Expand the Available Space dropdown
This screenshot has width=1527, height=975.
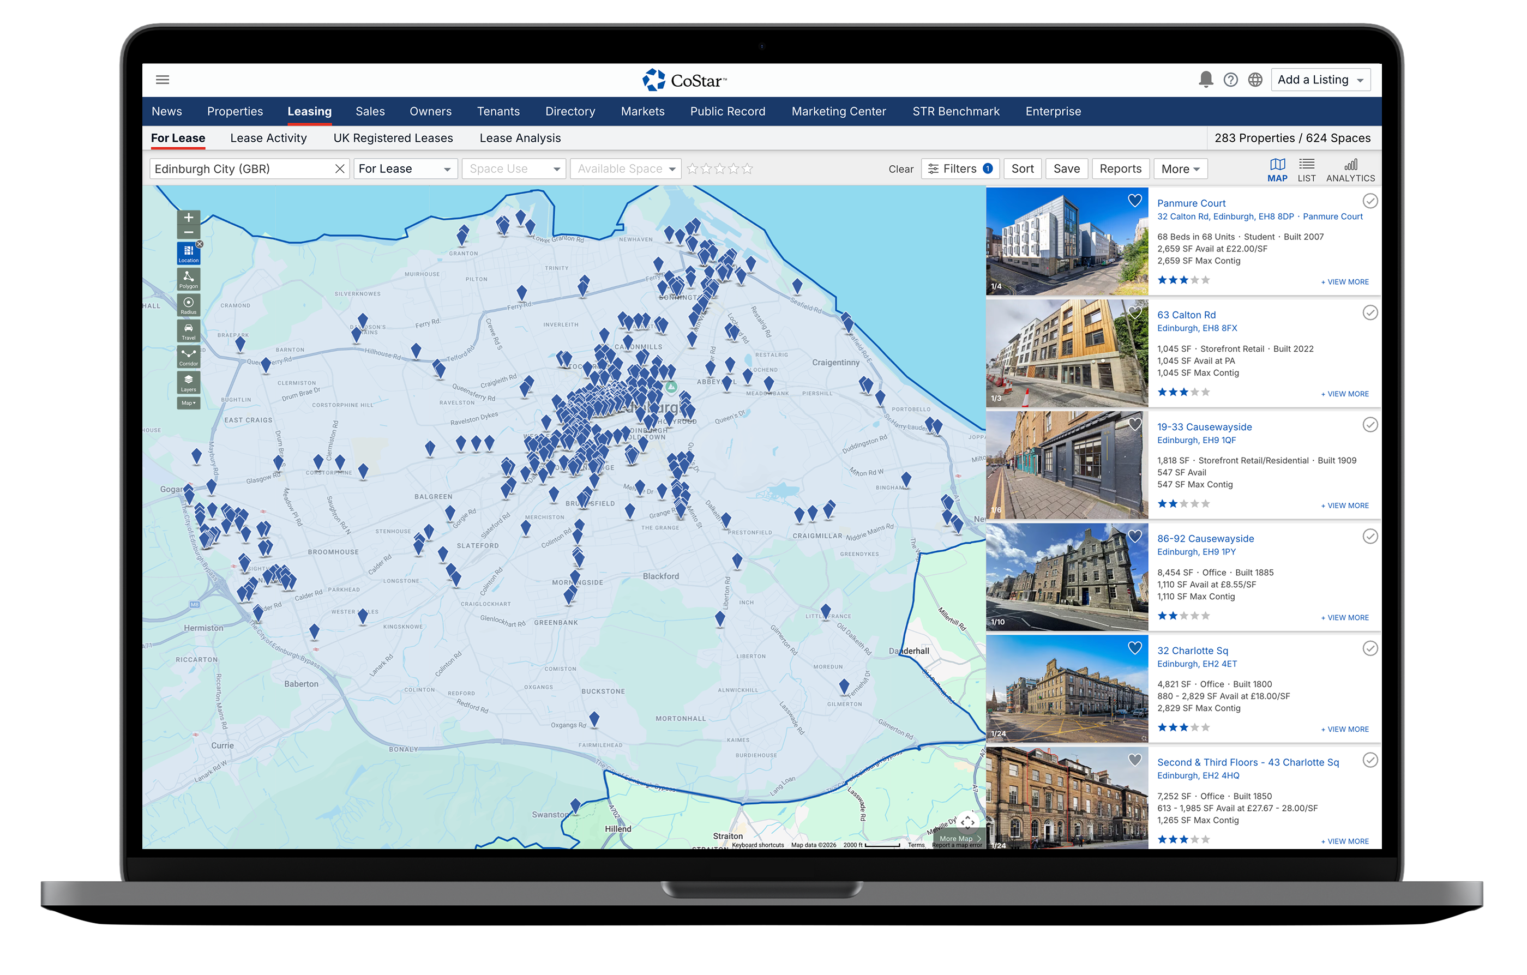click(x=626, y=169)
